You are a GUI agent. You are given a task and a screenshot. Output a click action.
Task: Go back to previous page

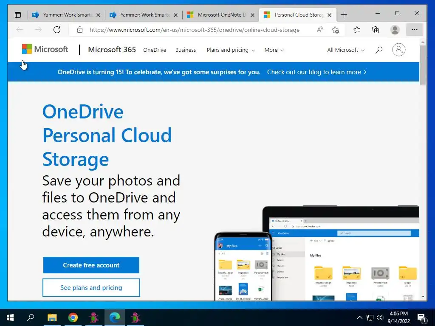[x=20, y=30]
